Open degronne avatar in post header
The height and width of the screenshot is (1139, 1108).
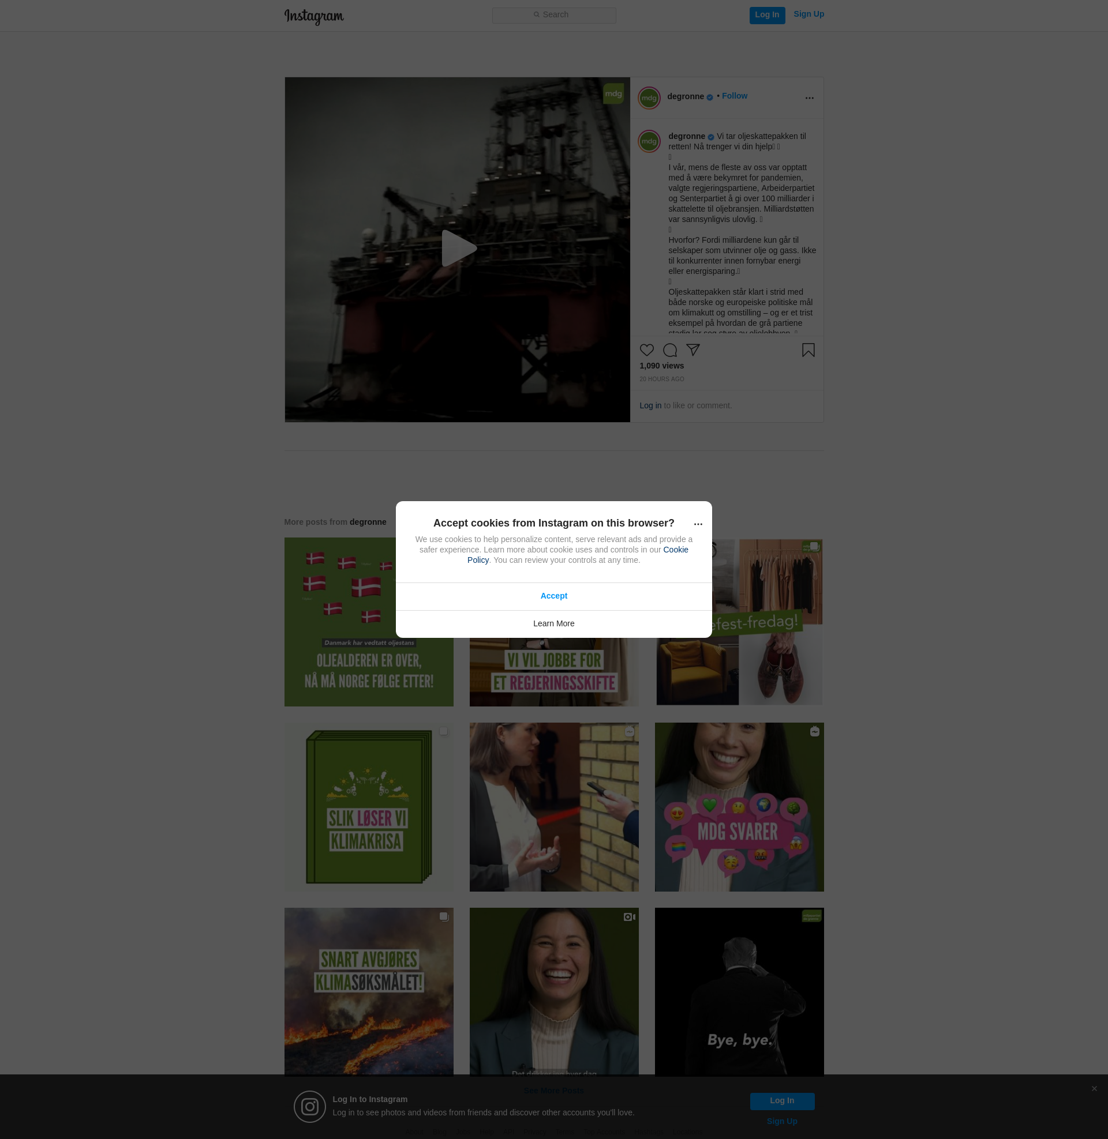coord(649,97)
